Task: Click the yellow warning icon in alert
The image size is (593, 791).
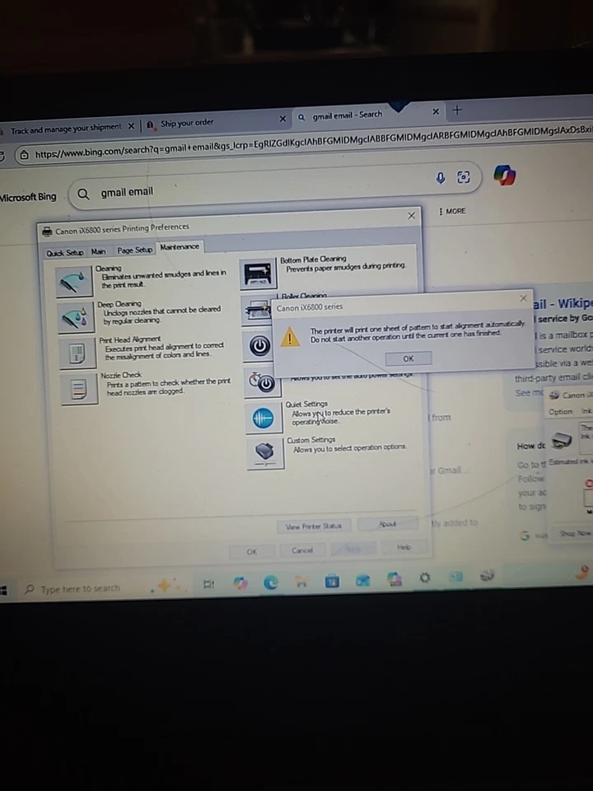Action: click(291, 336)
